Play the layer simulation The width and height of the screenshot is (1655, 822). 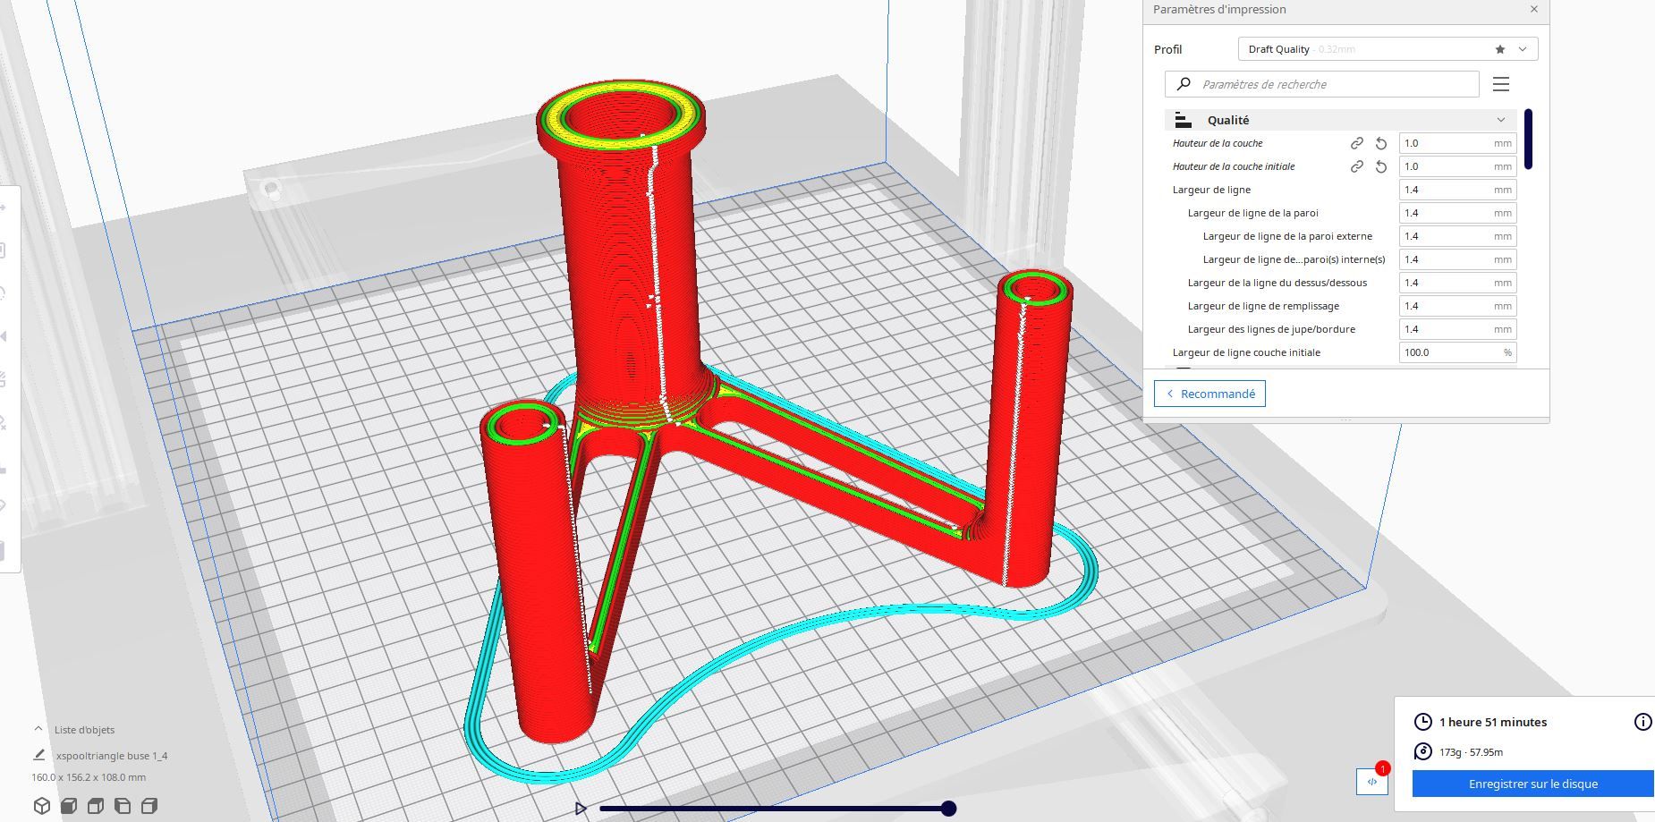[x=581, y=809]
